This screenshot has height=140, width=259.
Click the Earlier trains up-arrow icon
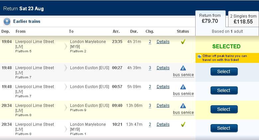[7, 22]
